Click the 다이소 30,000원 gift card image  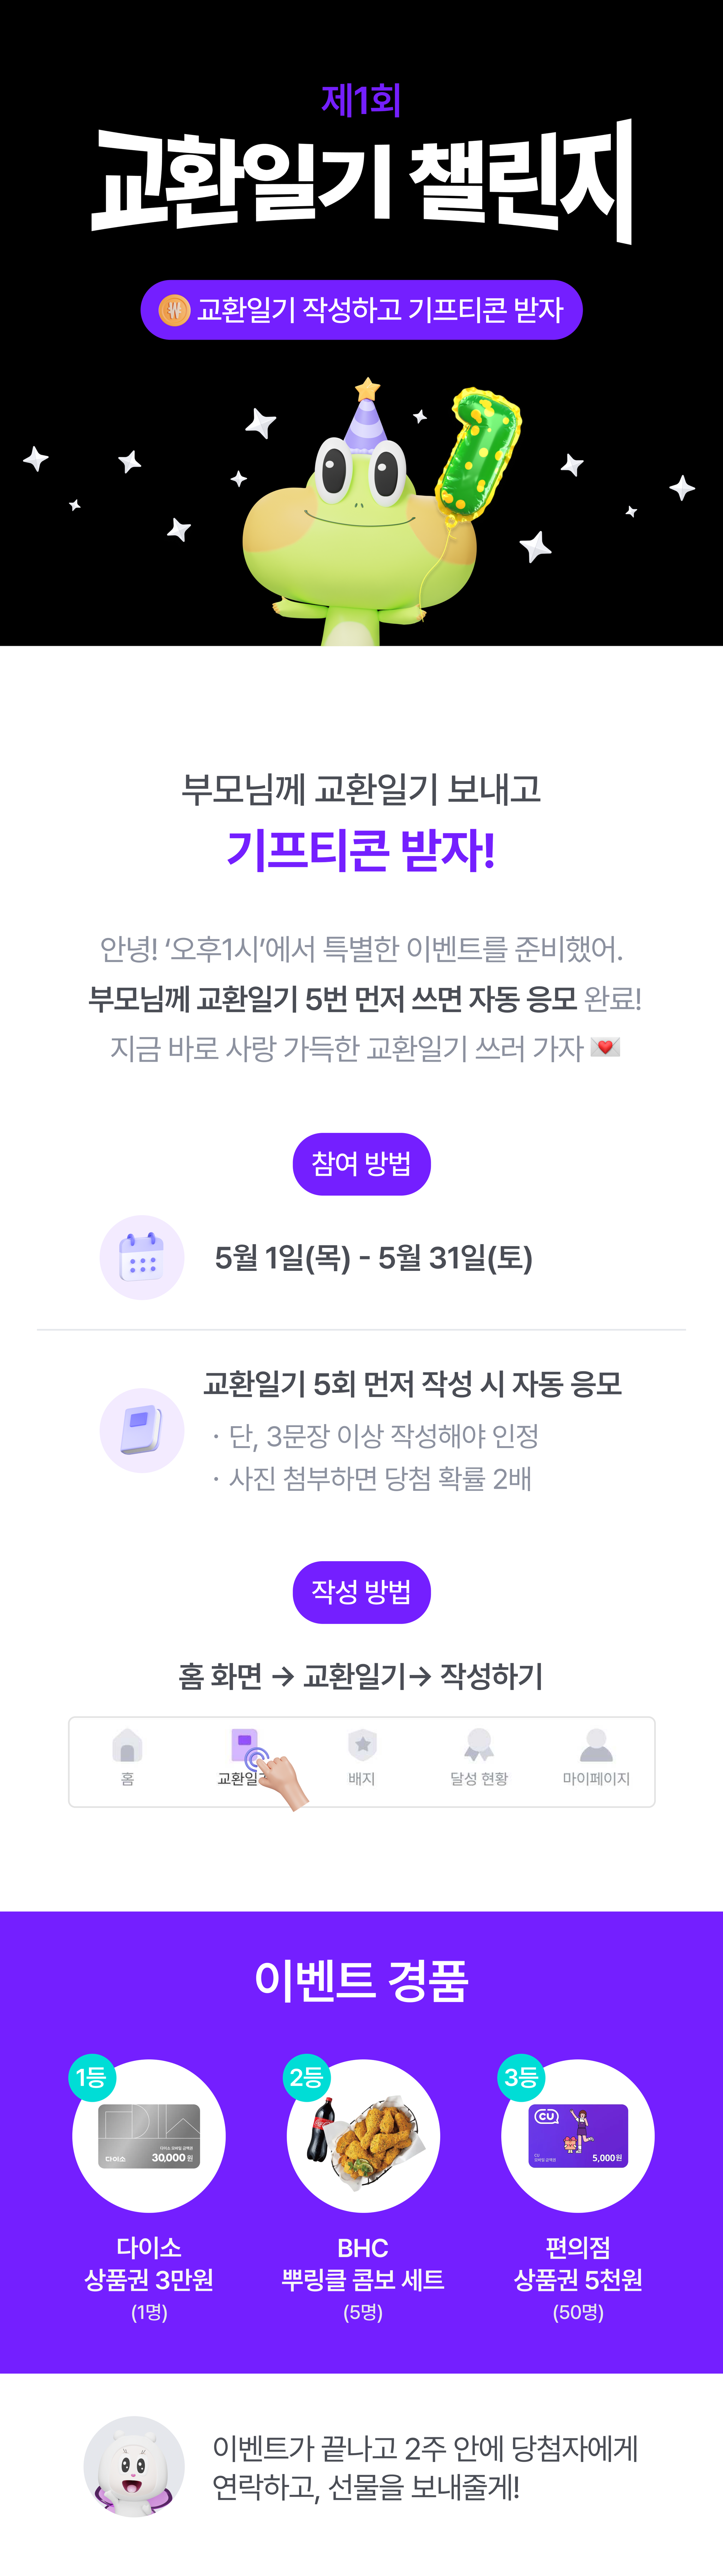coord(149,2136)
